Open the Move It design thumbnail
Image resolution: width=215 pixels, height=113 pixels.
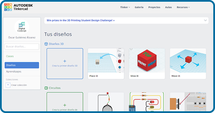(188, 64)
